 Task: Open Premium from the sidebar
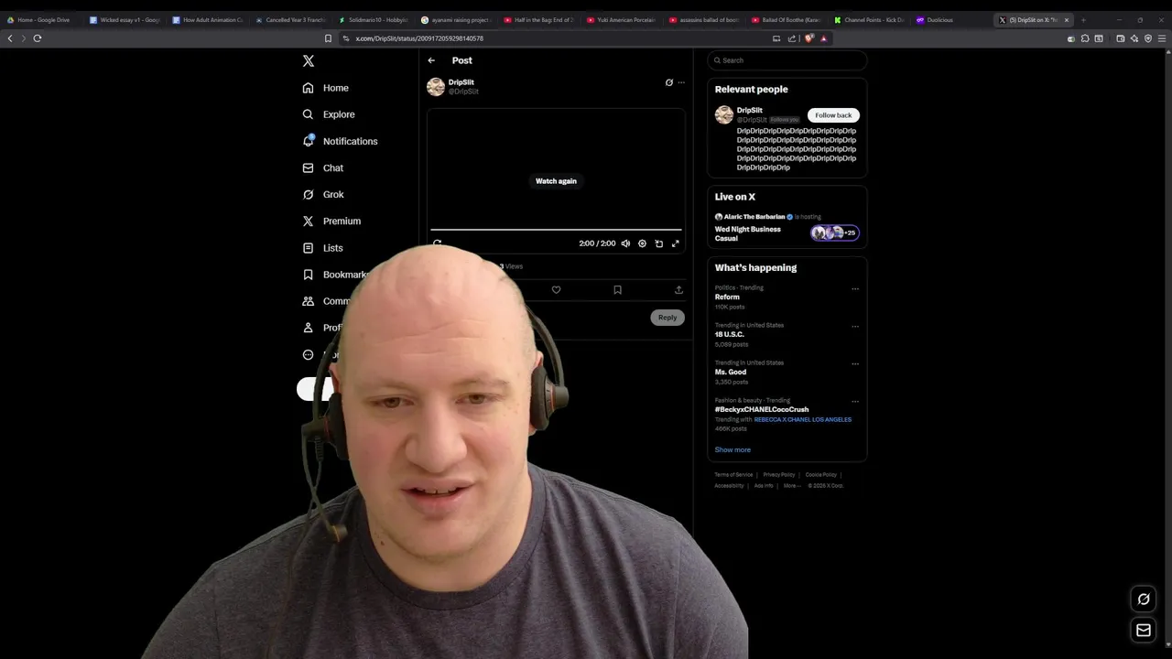pyautogui.click(x=331, y=221)
